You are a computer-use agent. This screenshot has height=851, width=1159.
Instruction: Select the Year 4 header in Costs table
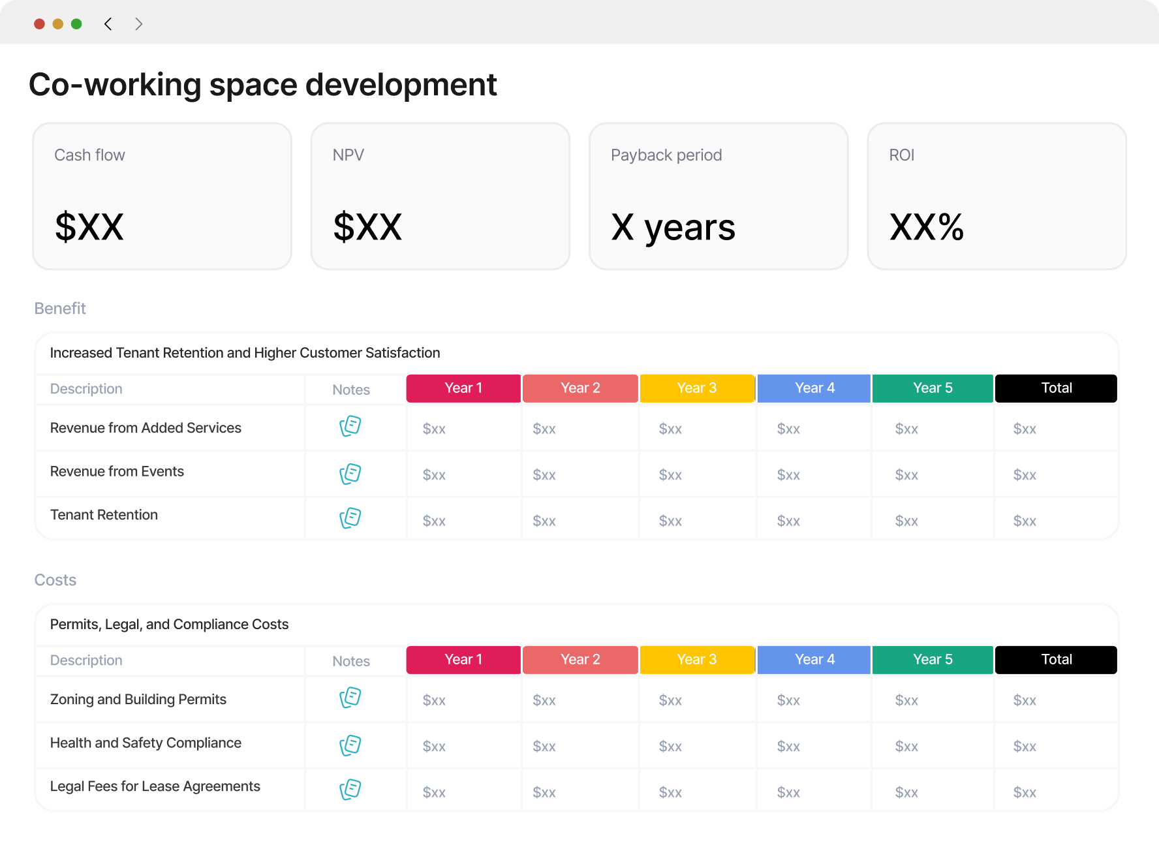(x=814, y=660)
